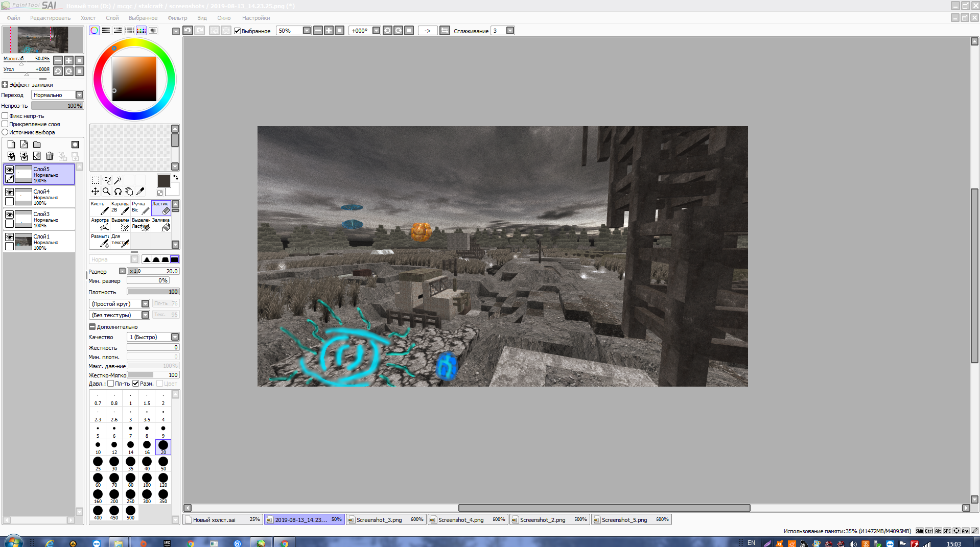Switch to Новый холст.sai document tab
Image resolution: width=980 pixels, height=547 pixels.
[223, 520]
